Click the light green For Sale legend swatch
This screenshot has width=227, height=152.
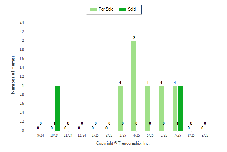[93, 9]
